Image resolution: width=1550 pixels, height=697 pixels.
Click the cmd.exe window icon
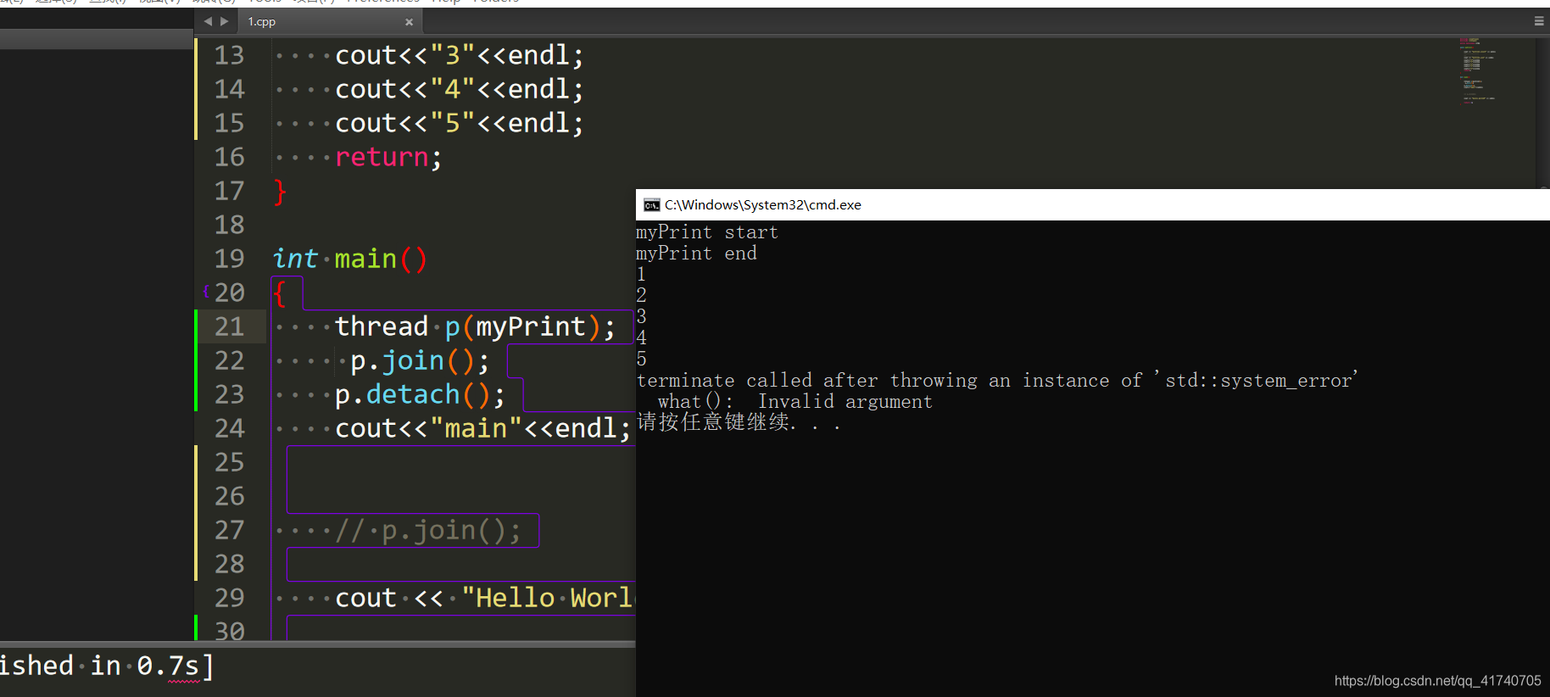pos(651,205)
